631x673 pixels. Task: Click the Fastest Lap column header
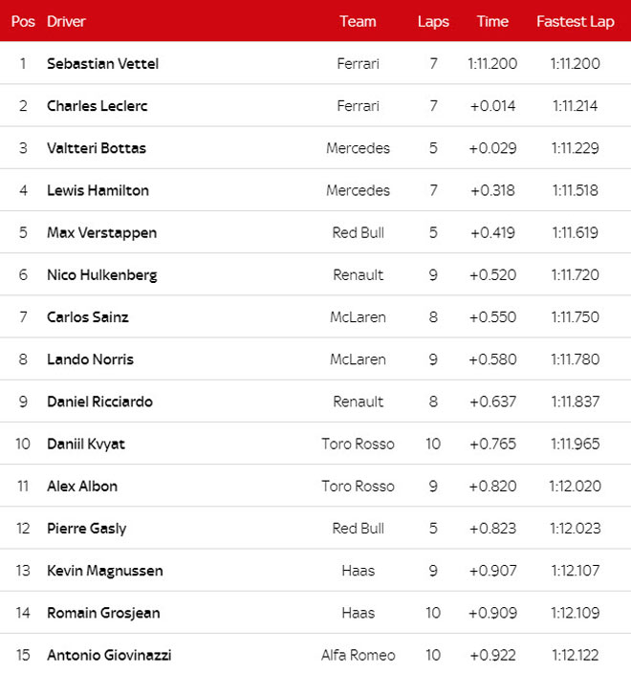575,21
